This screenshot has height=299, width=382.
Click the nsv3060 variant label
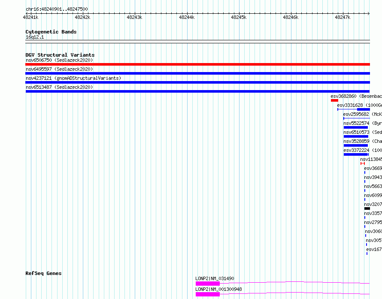tap(373, 231)
